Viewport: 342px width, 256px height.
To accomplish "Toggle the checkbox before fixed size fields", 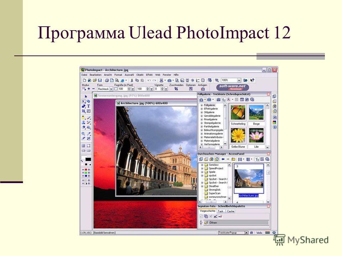I will (x=116, y=89).
